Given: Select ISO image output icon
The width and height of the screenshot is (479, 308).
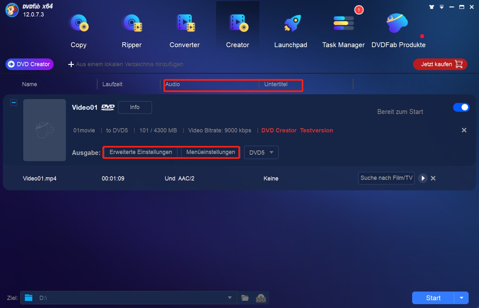Looking at the screenshot, I should pyautogui.click(x=261, y=298).
